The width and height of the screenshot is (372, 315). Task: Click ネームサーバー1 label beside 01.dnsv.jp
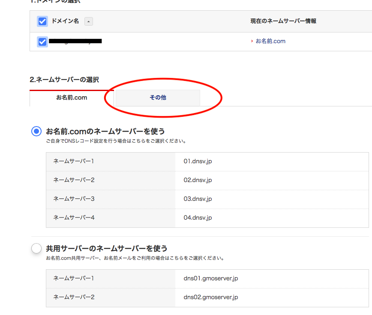click(74, 161)
